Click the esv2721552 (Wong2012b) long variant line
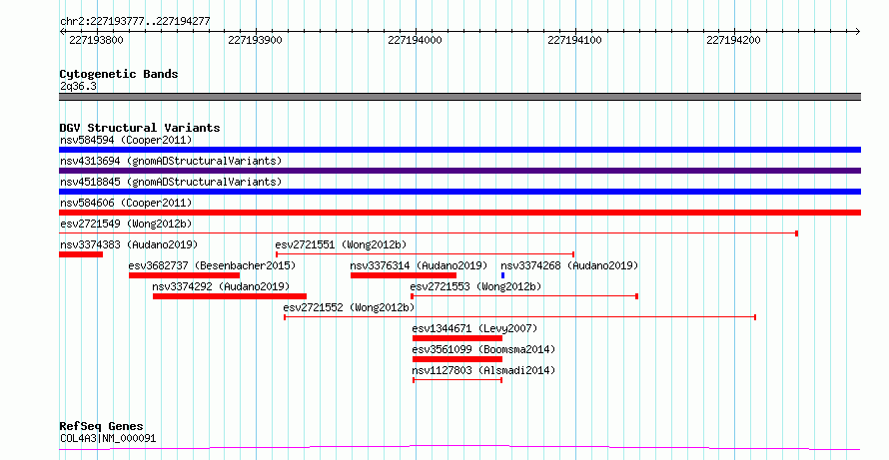The width and height of the screenshot is (889, 460). [519, 317]
